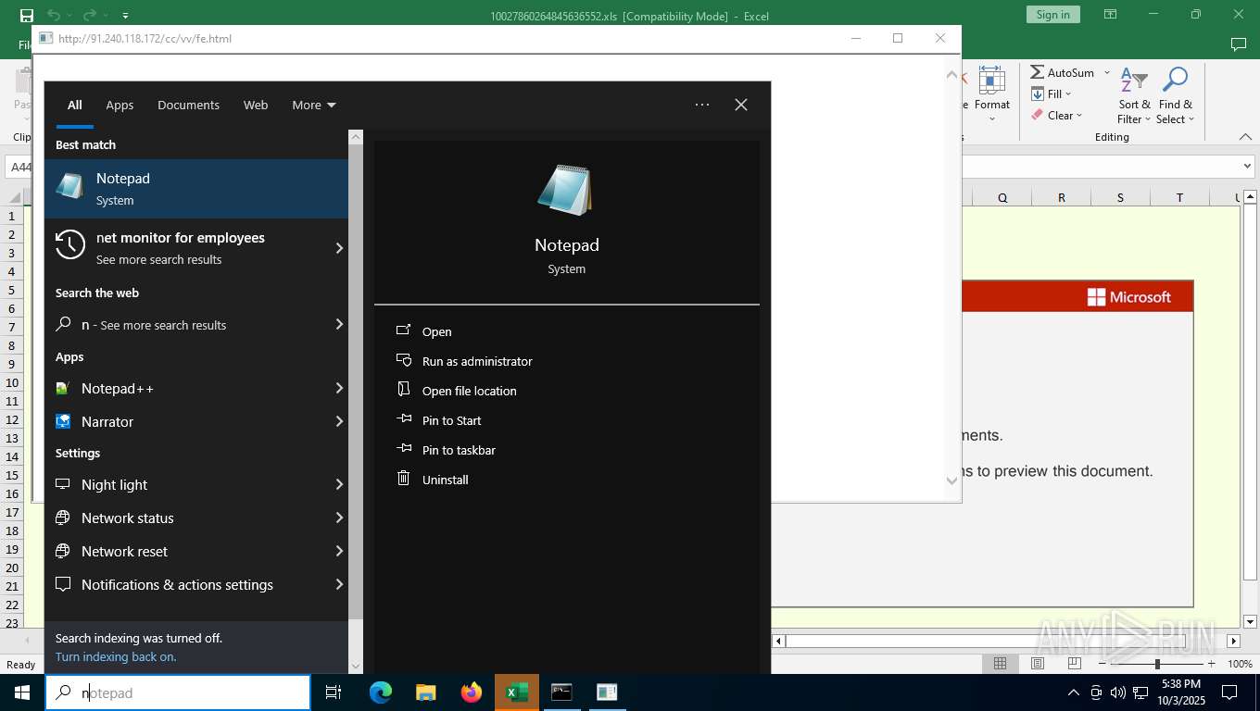Switch to the Web search tab
1260x711 pixels.
pos(256,105)
